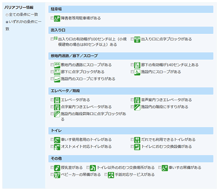Click the だれでも利用できるトイレがある label

[x=168, y=139]
